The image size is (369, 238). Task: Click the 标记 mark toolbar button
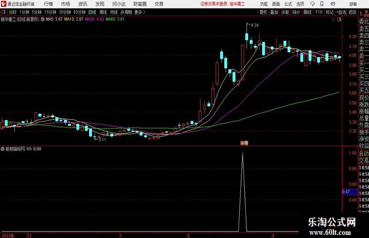point(330,12)
